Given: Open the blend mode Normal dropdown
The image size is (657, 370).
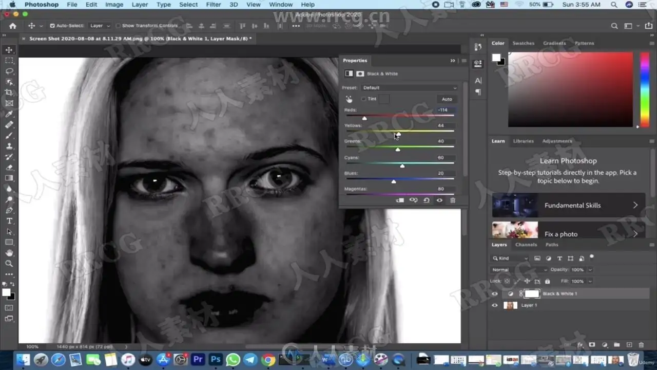Looking at the screenshot, I should pos(519,270).
